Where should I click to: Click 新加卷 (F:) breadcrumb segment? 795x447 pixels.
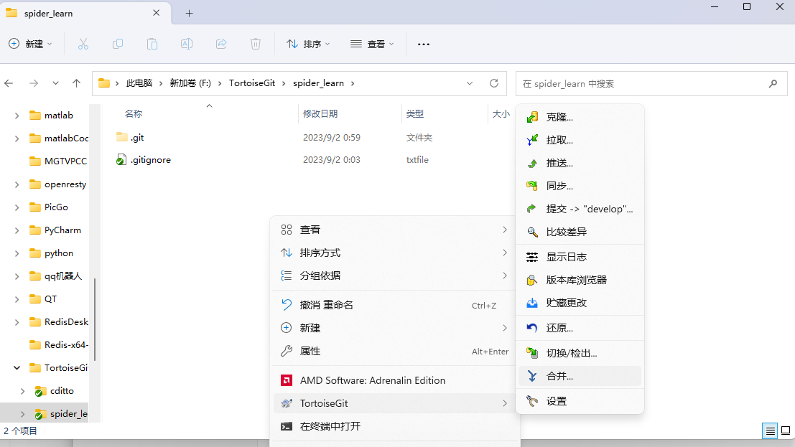[x=190, y=83]
